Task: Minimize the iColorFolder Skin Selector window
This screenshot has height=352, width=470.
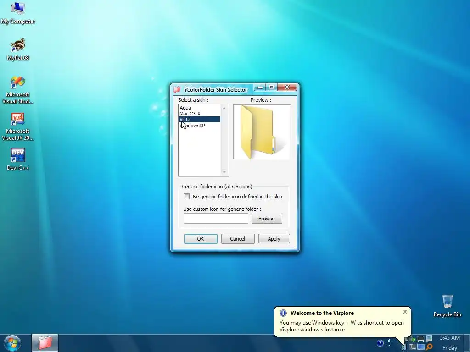Action: pos(260,87)
